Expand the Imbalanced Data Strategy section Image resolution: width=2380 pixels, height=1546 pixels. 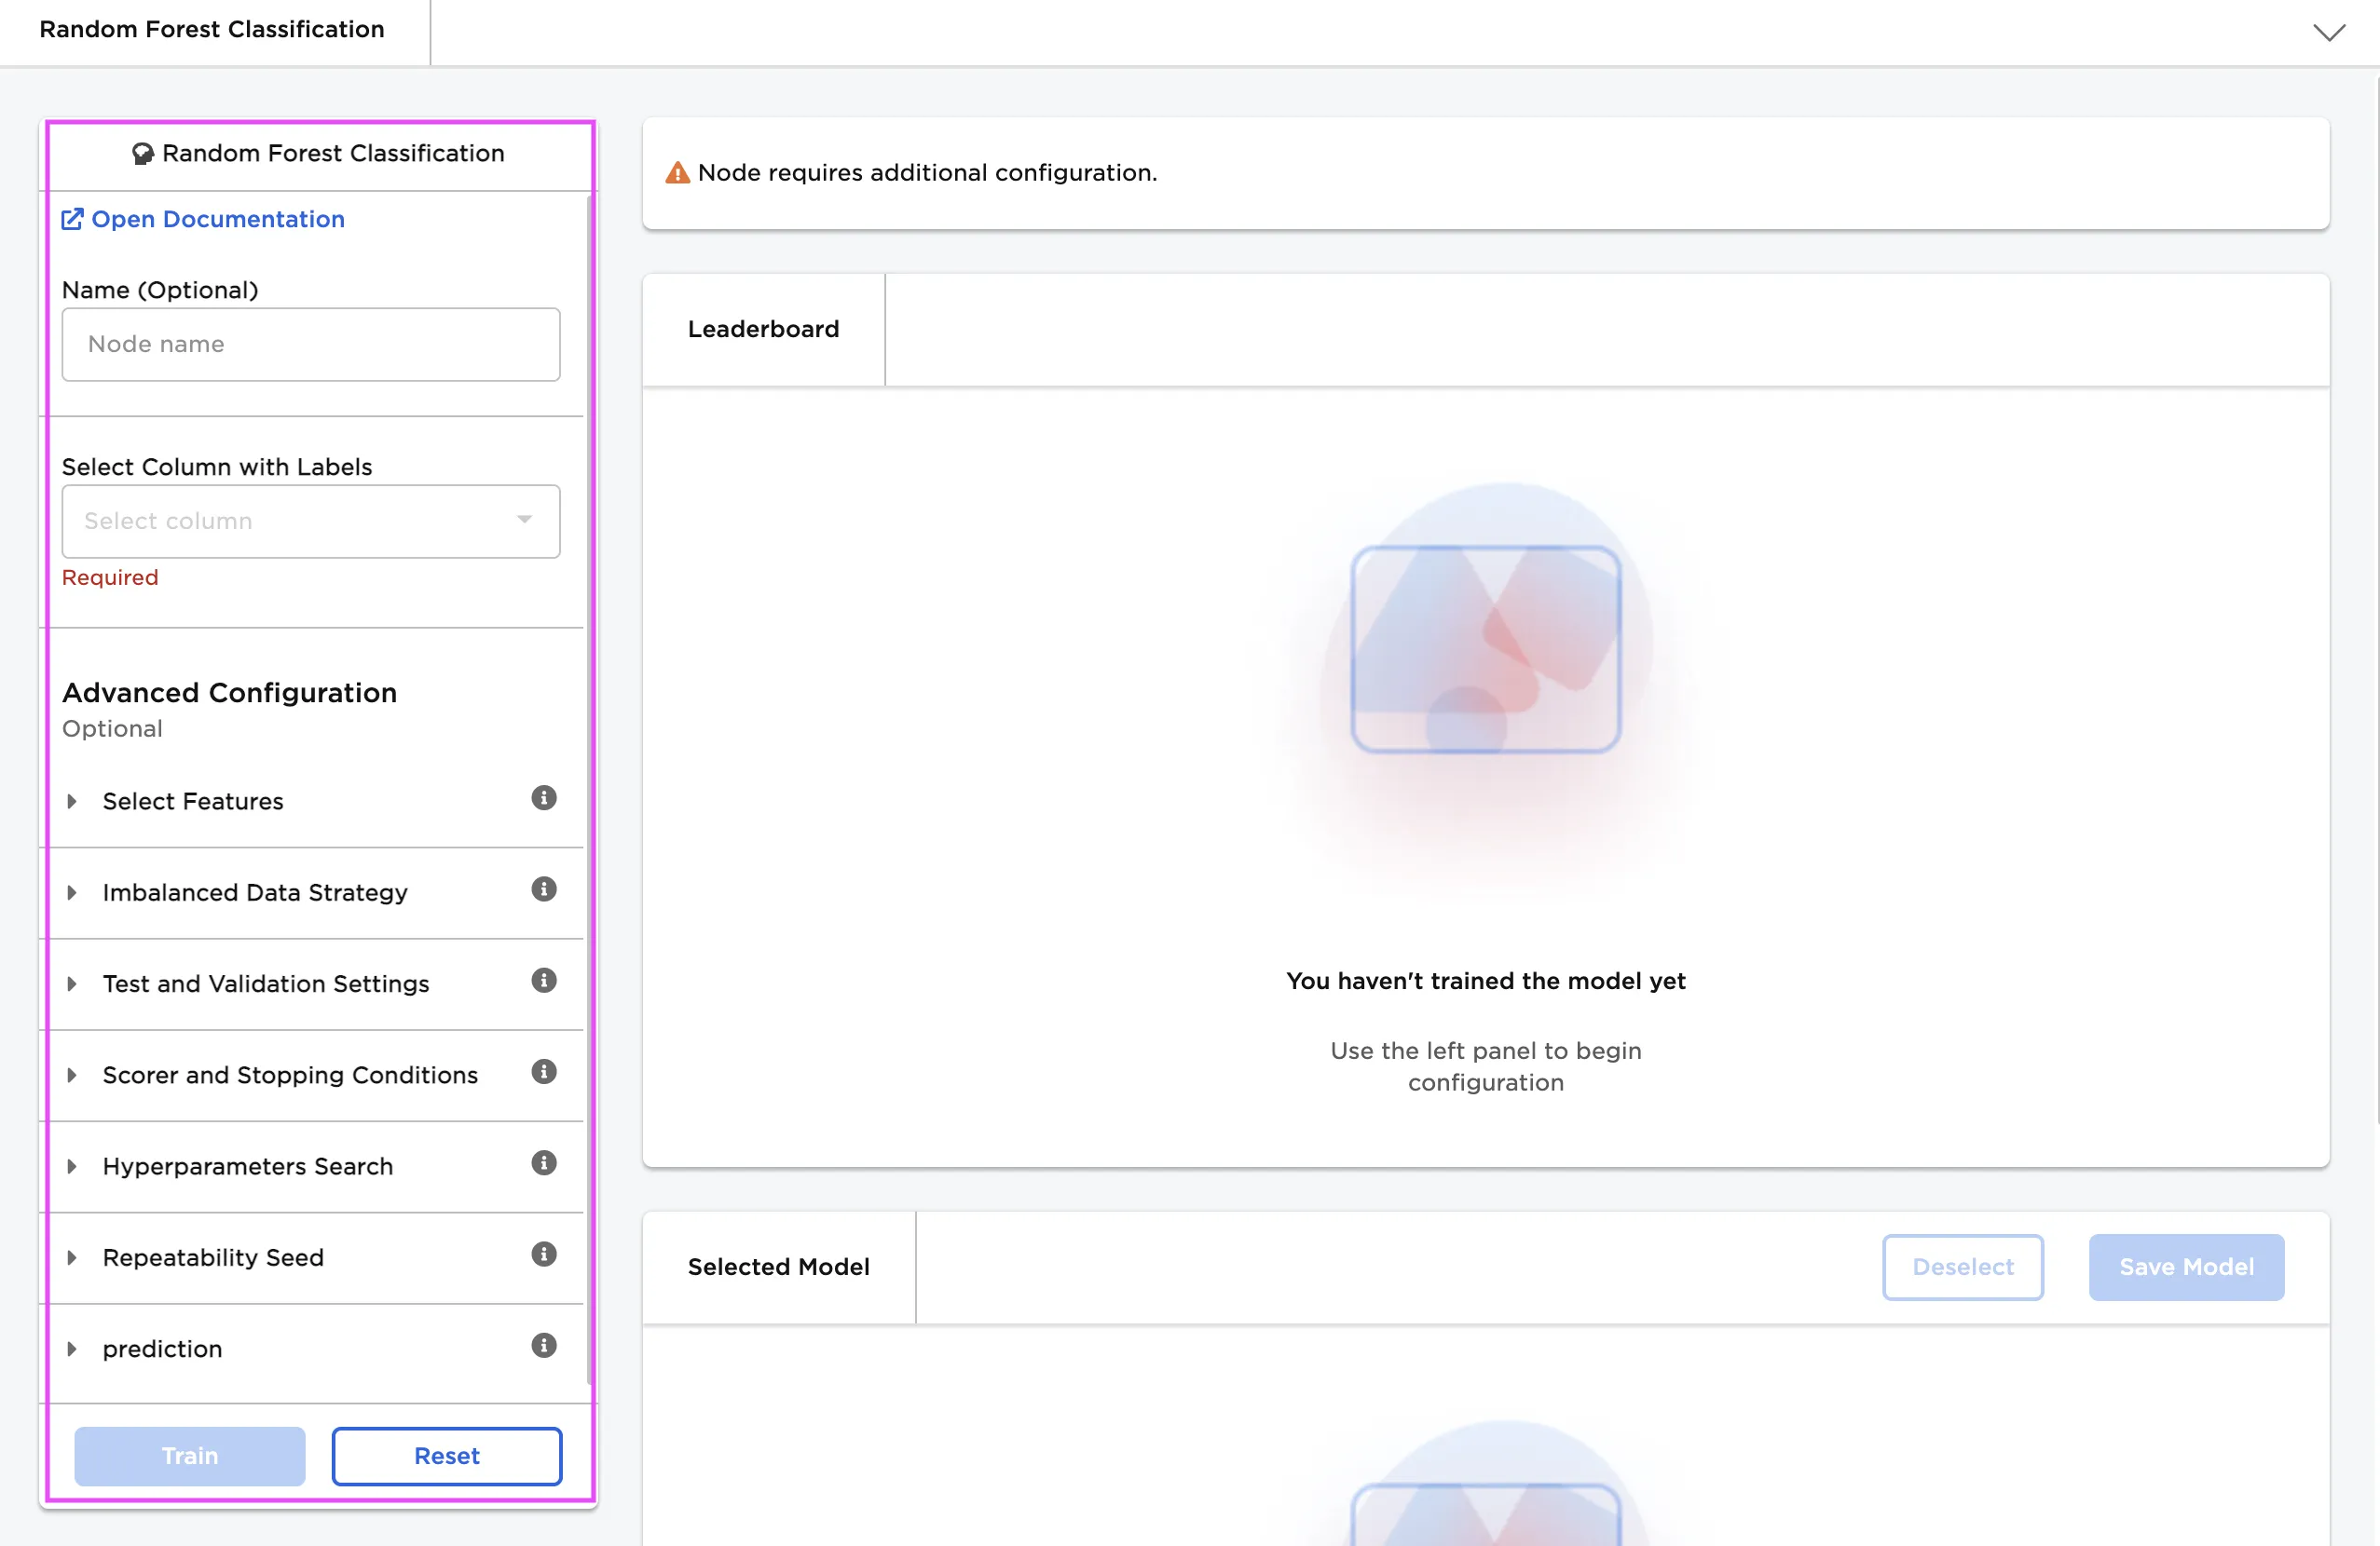pos(72,892)
